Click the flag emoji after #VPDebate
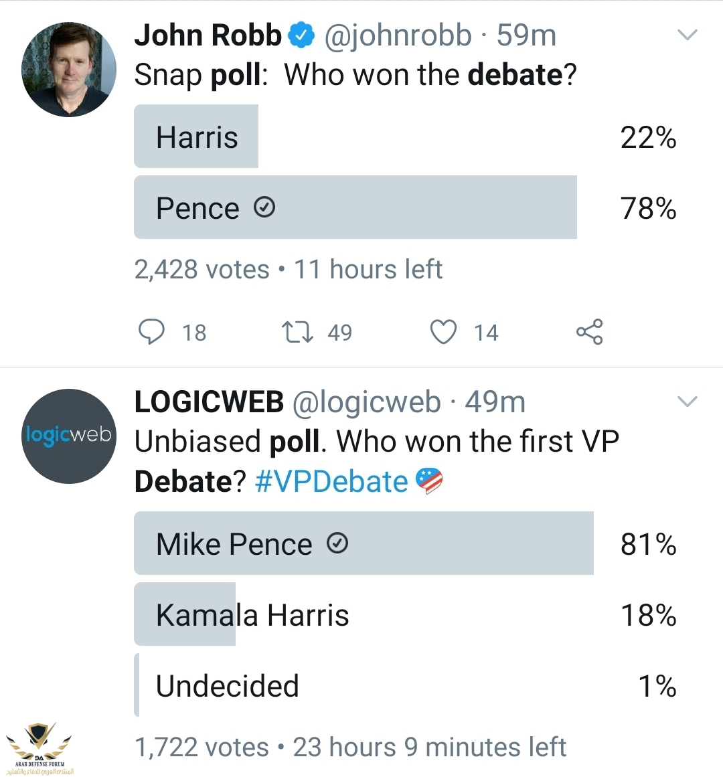The height and width of the screenshot is (777, 723). pos(429,481)
